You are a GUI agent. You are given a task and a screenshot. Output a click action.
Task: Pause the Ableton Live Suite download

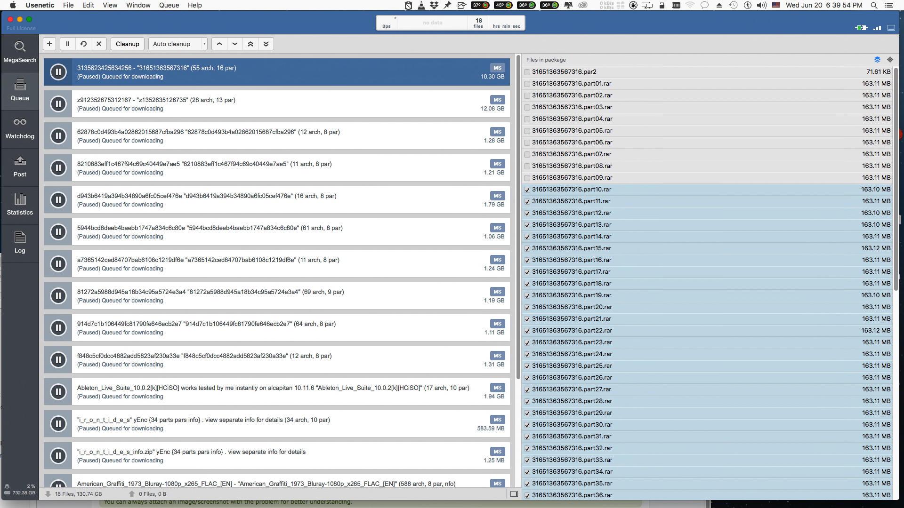coord(58,391)
